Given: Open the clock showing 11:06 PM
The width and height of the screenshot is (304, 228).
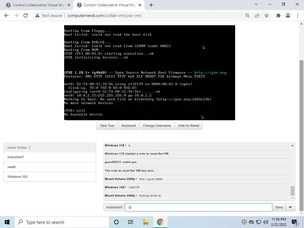Looking at the screenshot, I should [x=278, y=222].
